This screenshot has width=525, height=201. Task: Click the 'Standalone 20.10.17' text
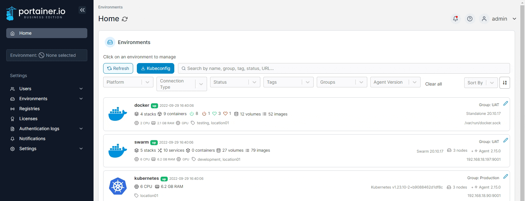(x=483, y=114)
